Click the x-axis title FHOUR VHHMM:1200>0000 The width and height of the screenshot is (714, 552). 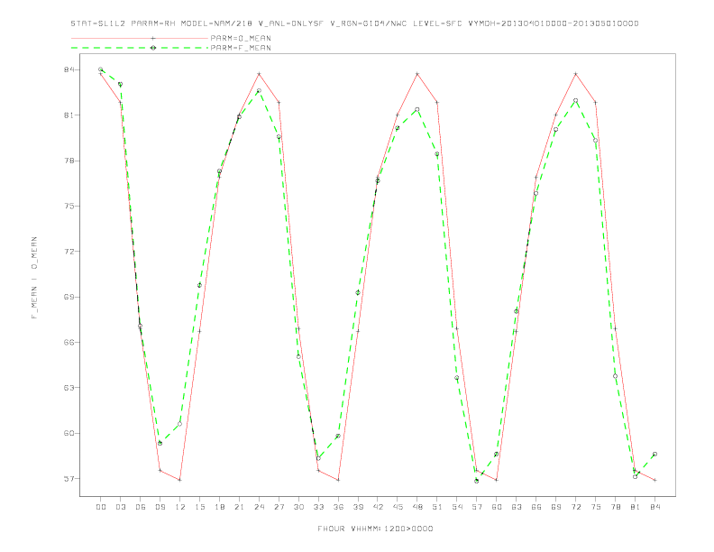click(375, 529)
